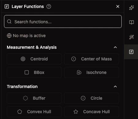Click the globe icon beside No map

pos(9,36)
